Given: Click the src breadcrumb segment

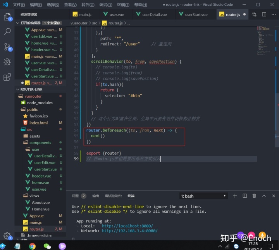Looking at the screenshot, I should pos(95,23).
